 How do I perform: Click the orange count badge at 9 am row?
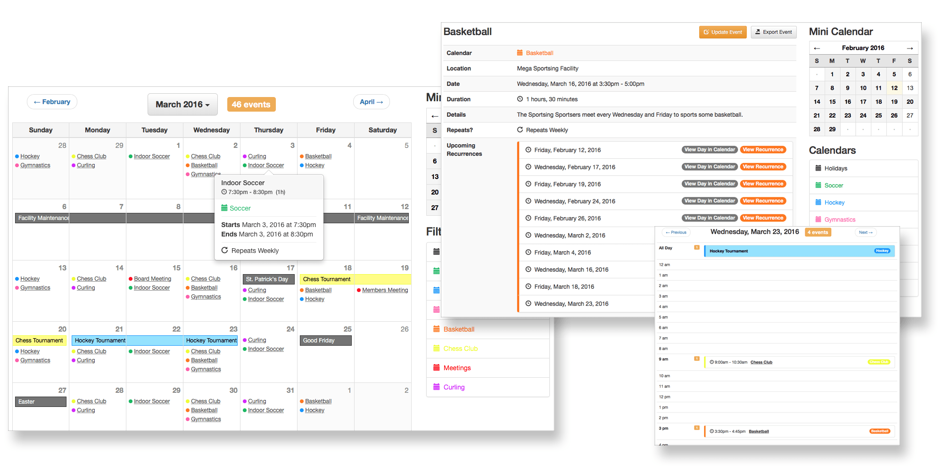[696, 359]
